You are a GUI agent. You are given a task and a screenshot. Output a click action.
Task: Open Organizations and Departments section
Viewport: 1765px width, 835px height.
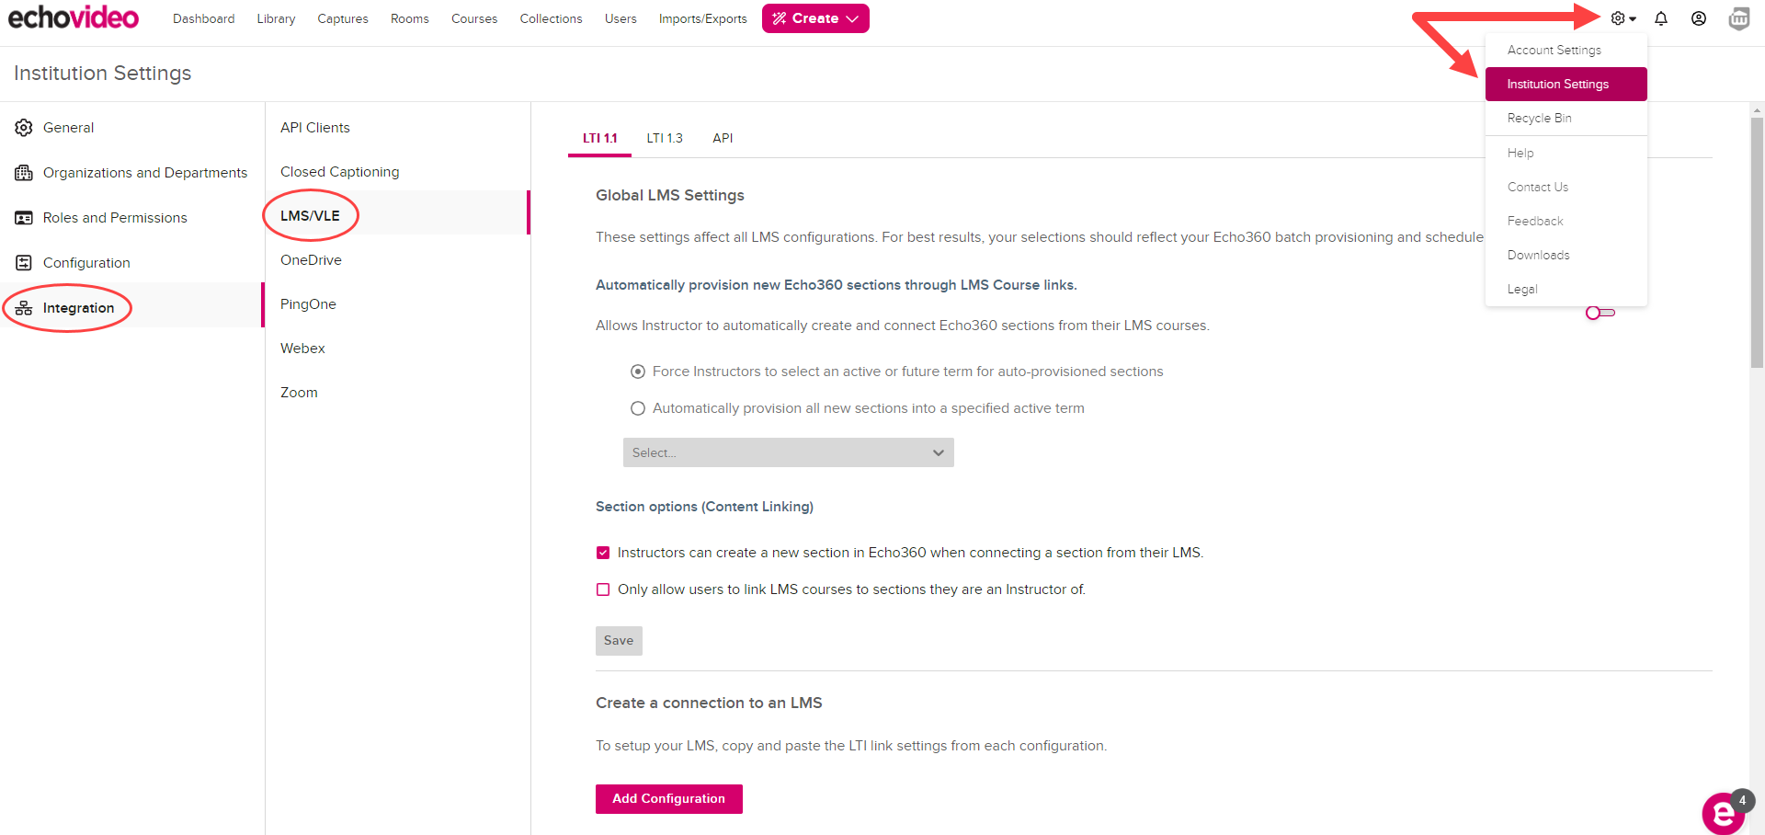point(132,173)
